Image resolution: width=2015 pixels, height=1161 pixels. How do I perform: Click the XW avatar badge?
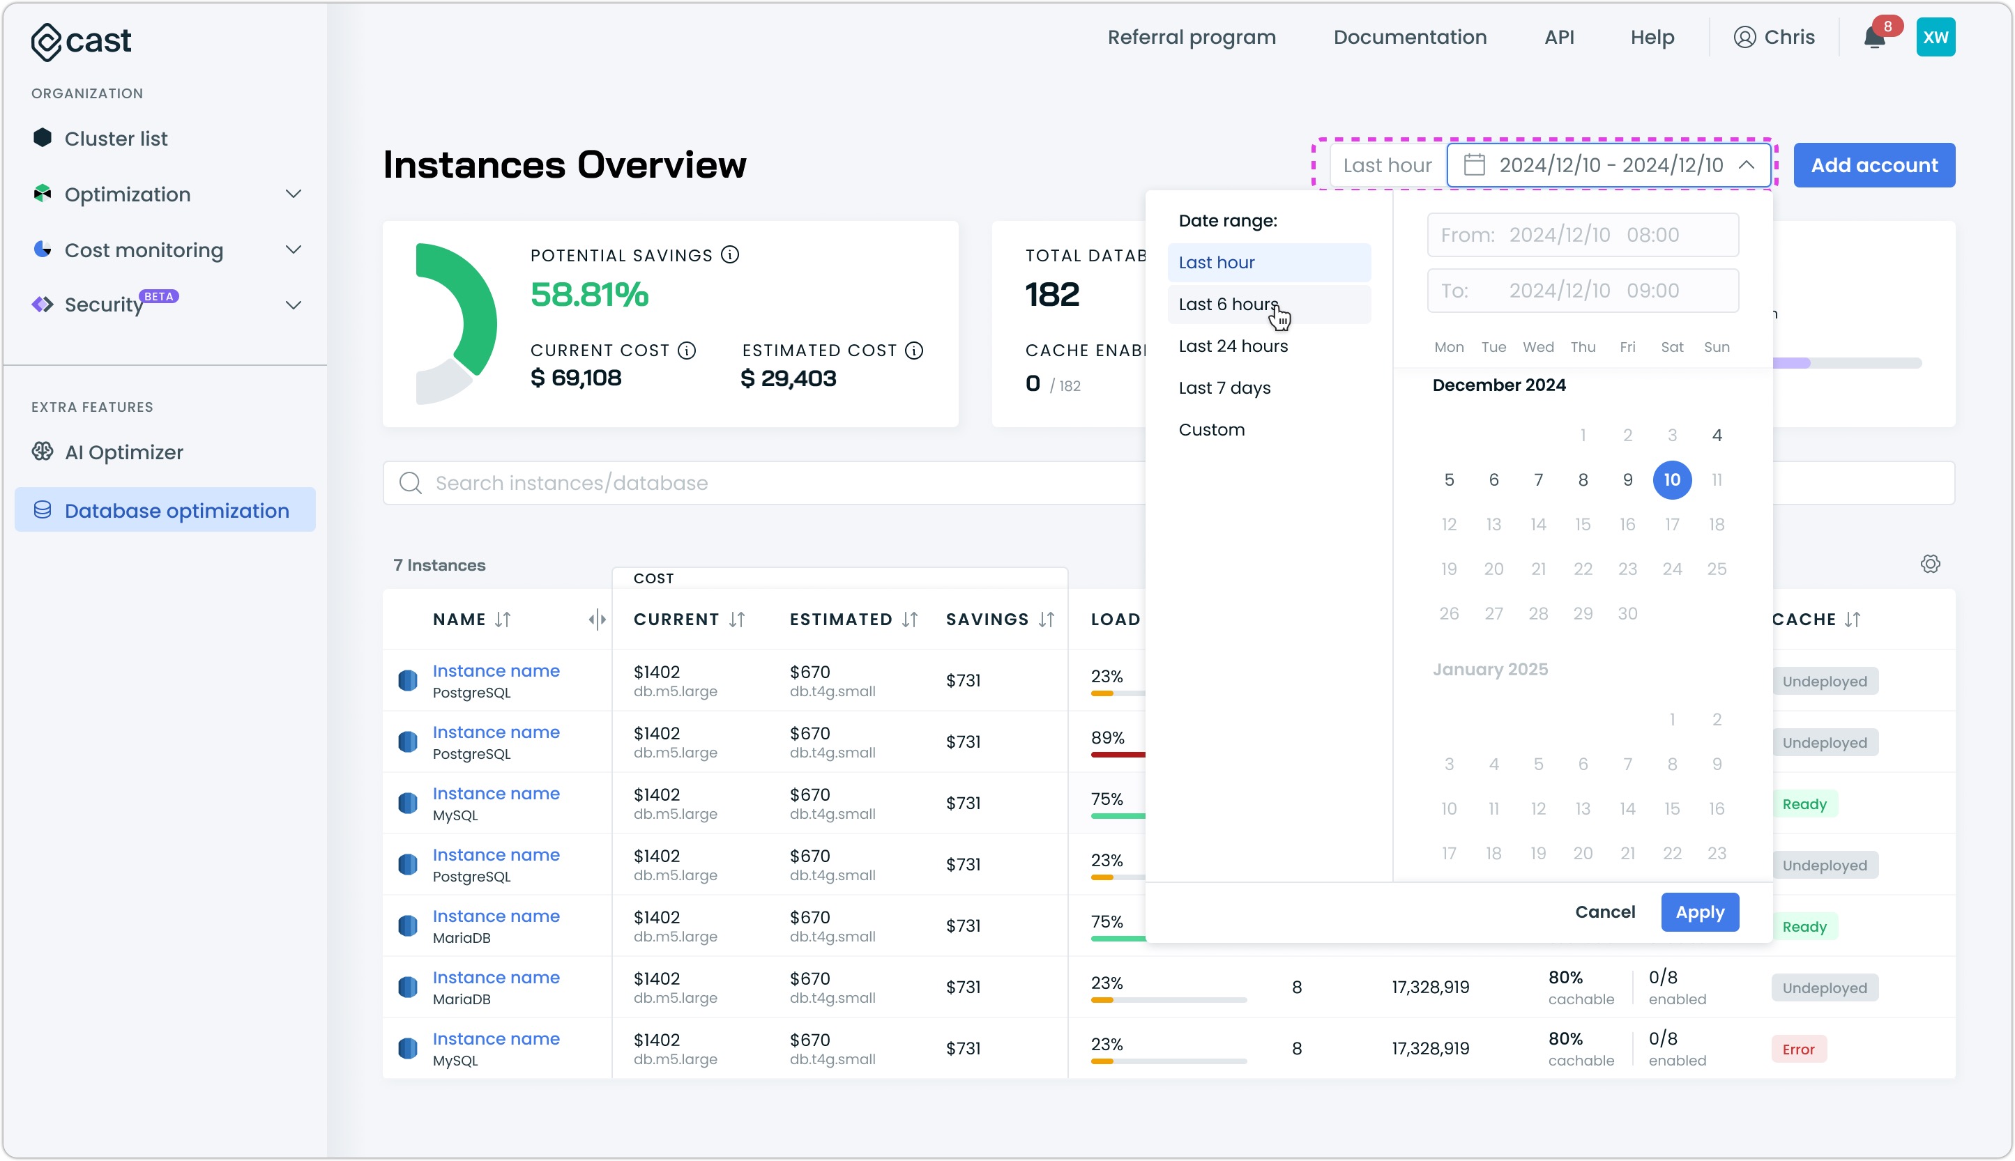[1936, 38]
